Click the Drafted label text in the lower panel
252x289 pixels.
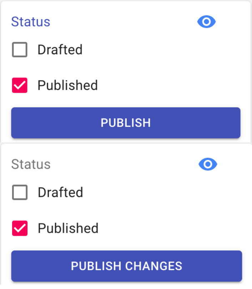click(x=60, y=193)
